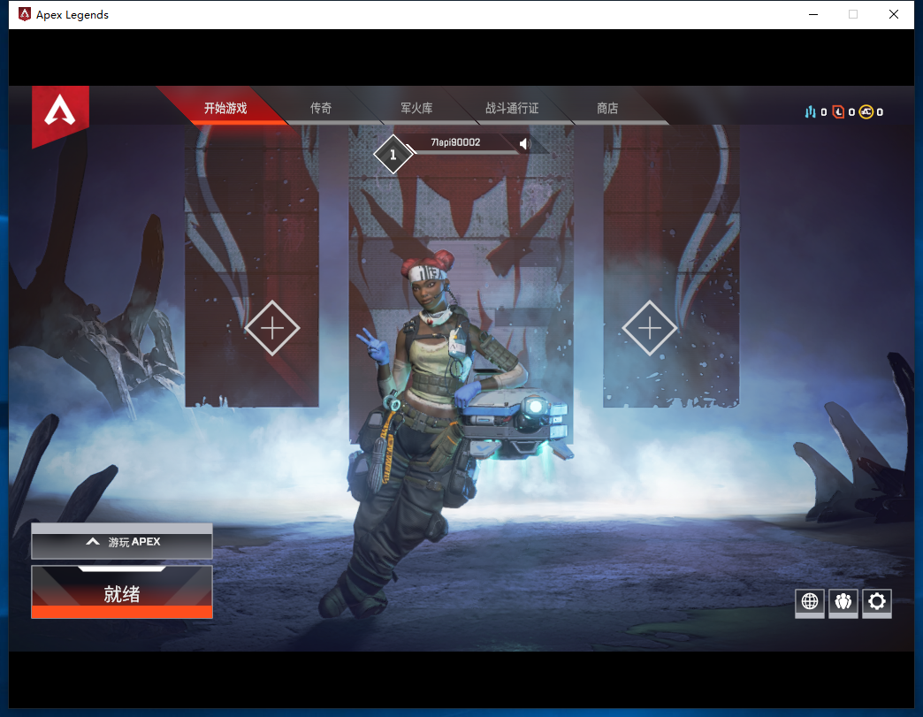Open the 开始游戏 tab
This screenshot has width=923, height=717.
[225, 109]
